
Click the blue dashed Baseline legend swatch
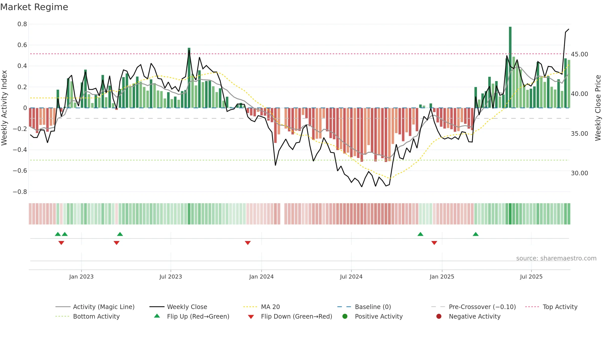click(x=344, y=307)
